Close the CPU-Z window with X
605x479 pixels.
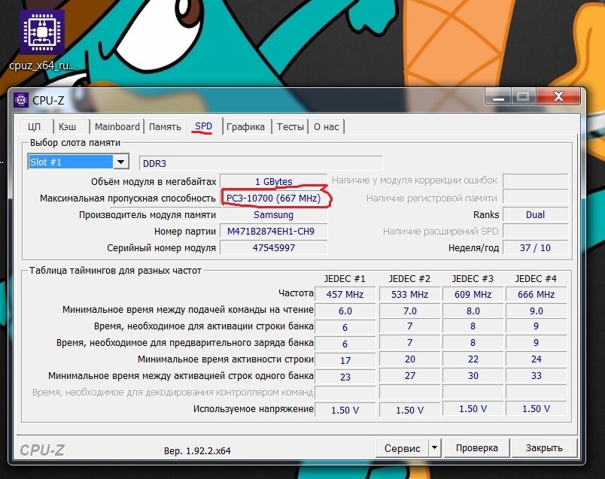click(x=558, y=97)
